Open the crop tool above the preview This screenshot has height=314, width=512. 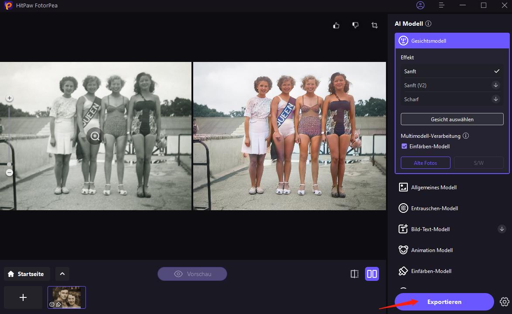pyautogui.click(x=374, y=25)
